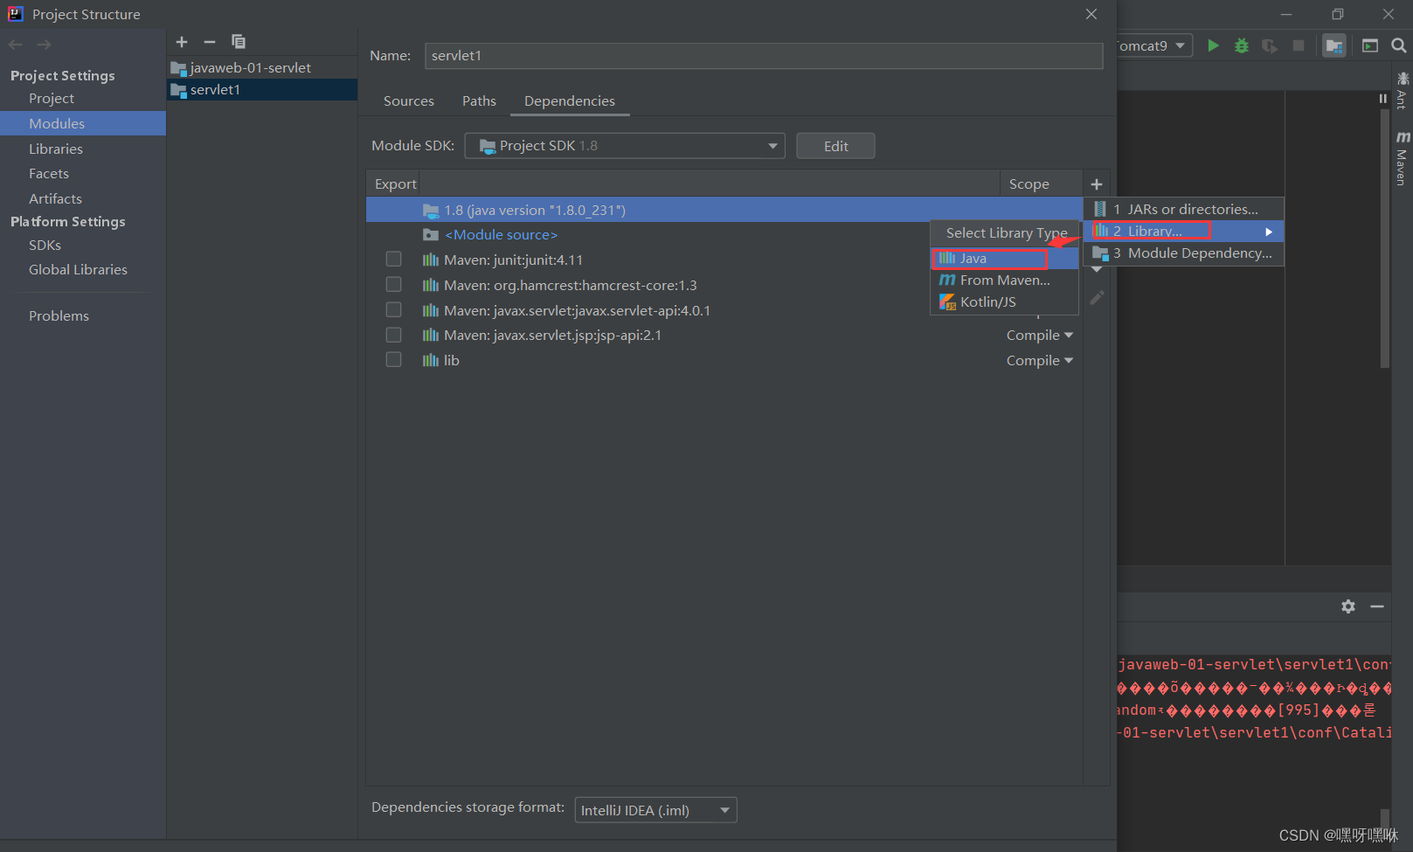The width and height of the screenshot is (1413, 852).
Task: Open the Maven tool window
Action: click(x=1402, y=158)
